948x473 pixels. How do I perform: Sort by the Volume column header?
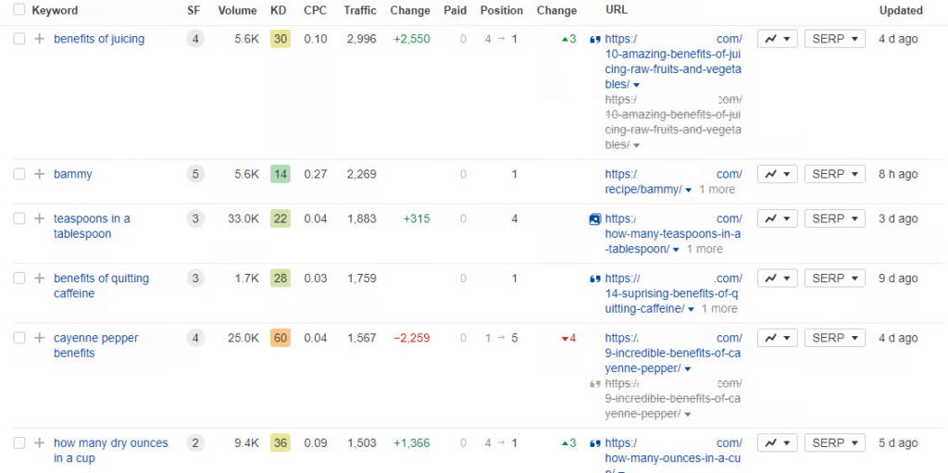coord(237,10)
